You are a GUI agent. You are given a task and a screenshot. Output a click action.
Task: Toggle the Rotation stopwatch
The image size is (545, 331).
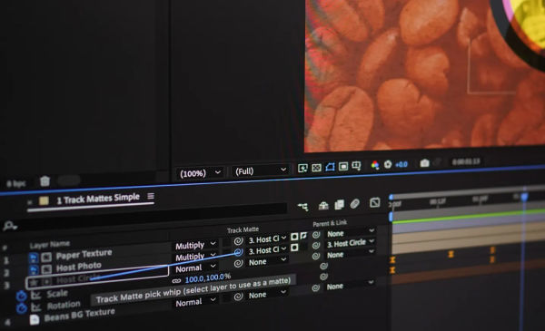pos(22,308)
